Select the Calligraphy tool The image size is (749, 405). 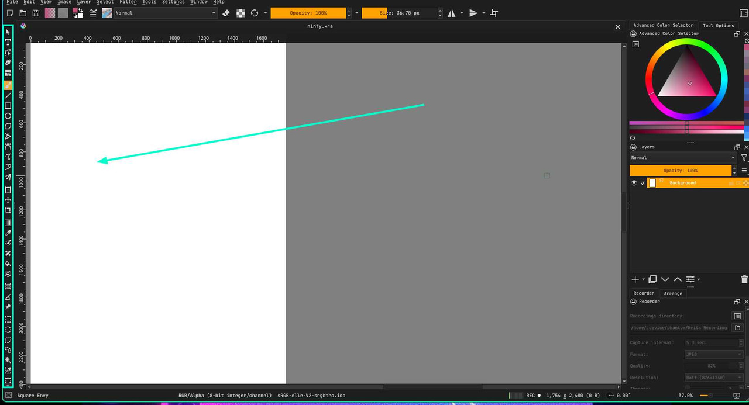8,63
